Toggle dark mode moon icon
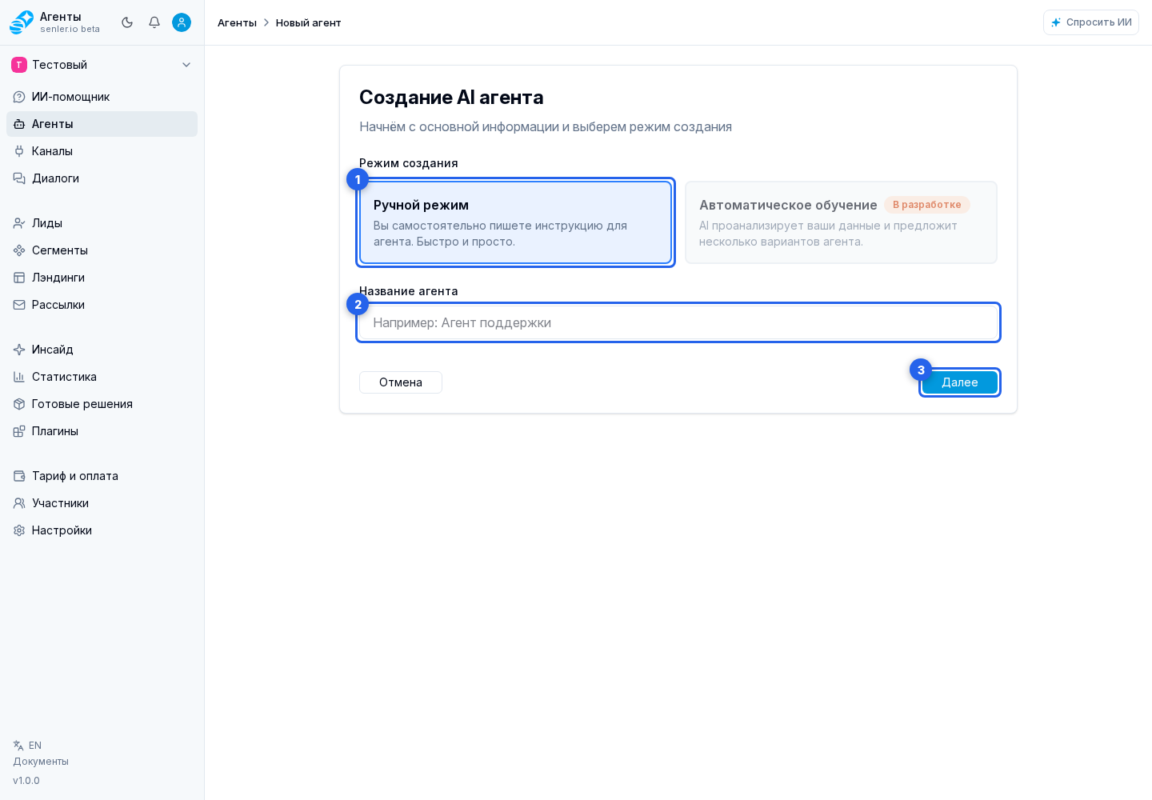This screenshot has height=800, width=1152. (x=127, y=22)
